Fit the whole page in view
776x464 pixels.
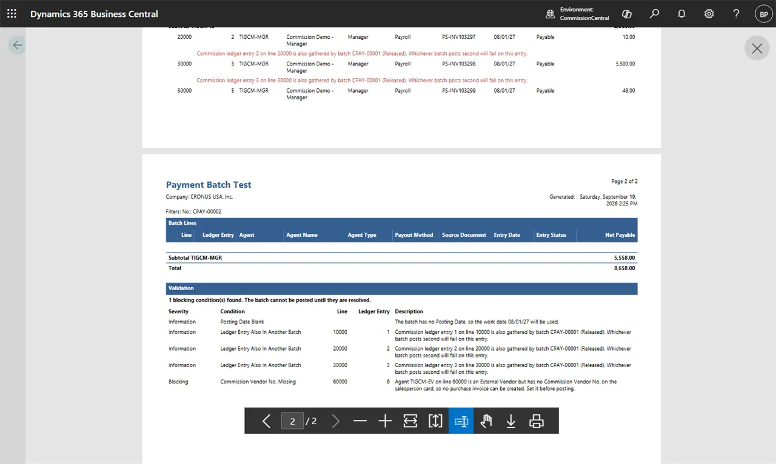435,421
